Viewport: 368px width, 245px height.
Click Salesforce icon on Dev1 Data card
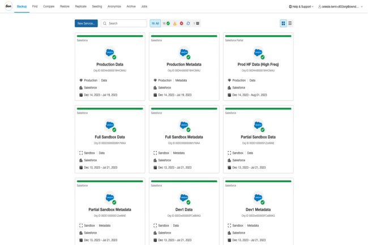tap(184, 198)
